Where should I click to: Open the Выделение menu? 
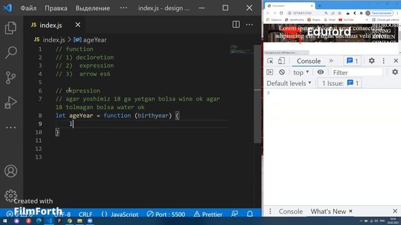pos(93,8)
